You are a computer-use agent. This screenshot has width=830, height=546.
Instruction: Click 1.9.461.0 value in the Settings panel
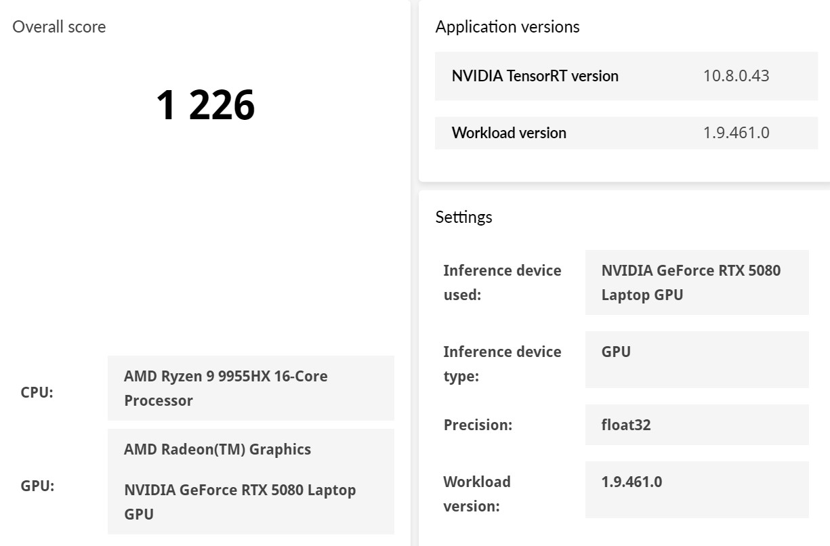[x=631, y=482]
